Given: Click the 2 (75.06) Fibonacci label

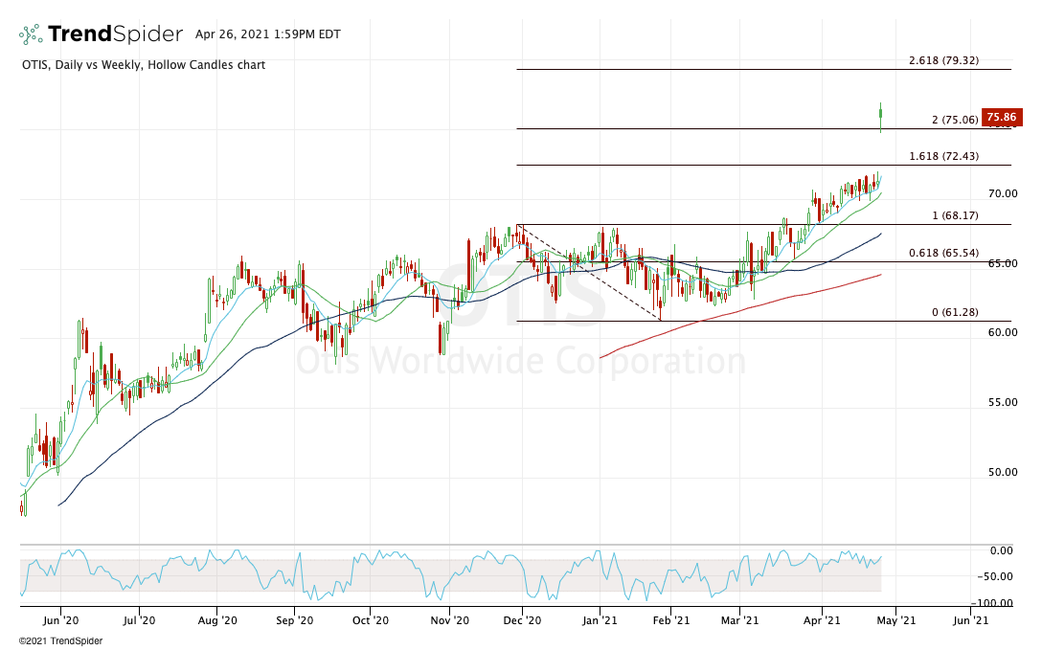Looking at the screenshot, I should [955, 120].
